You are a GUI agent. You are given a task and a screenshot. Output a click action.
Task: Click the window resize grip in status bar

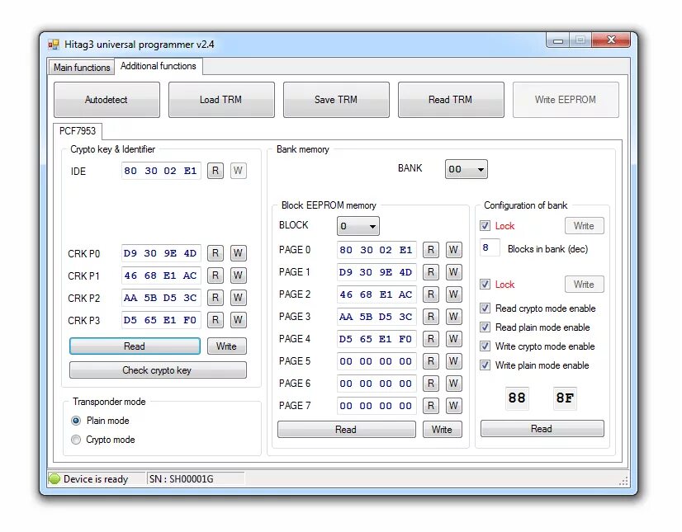pyautogui.click(x=623, y=481)
